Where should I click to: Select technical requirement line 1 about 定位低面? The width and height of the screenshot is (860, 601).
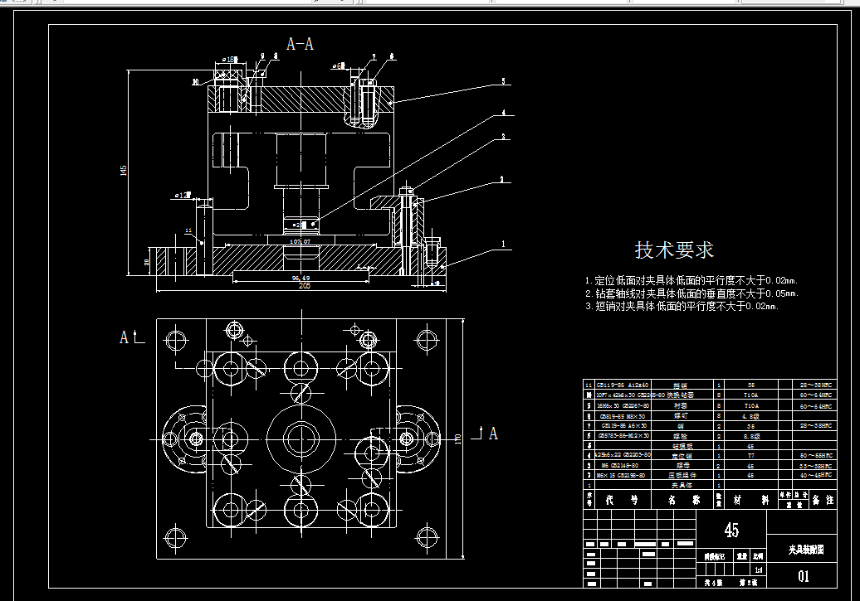pyautogui.click(x=691, y=280)
